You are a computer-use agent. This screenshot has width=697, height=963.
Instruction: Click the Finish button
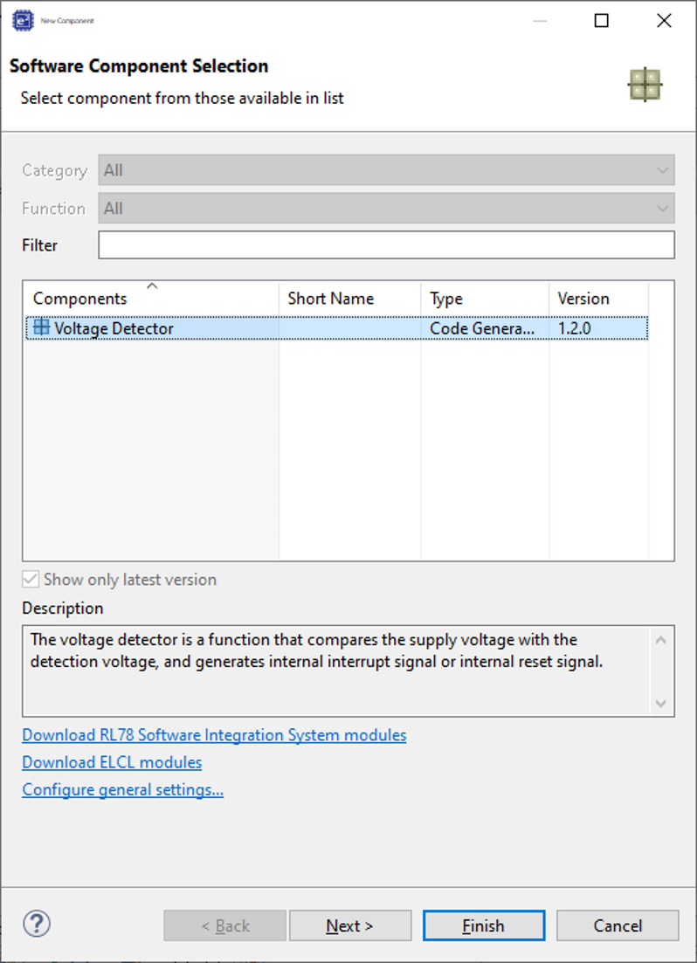[484, 925]
